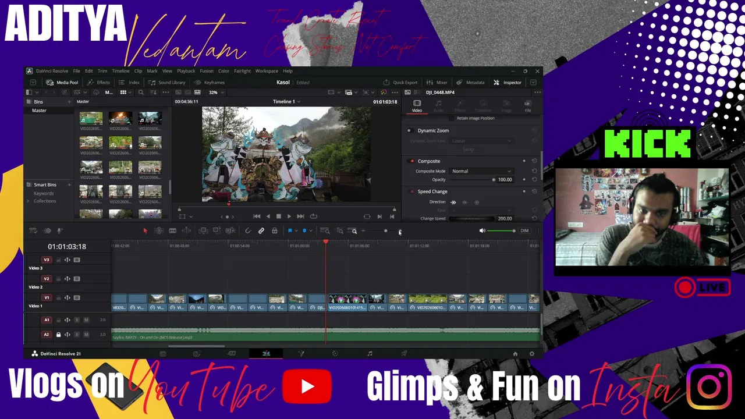The width and height of the screenshot is (745, 419).
Task: Add a blue marker at playhead
Action: click(304, 231)
